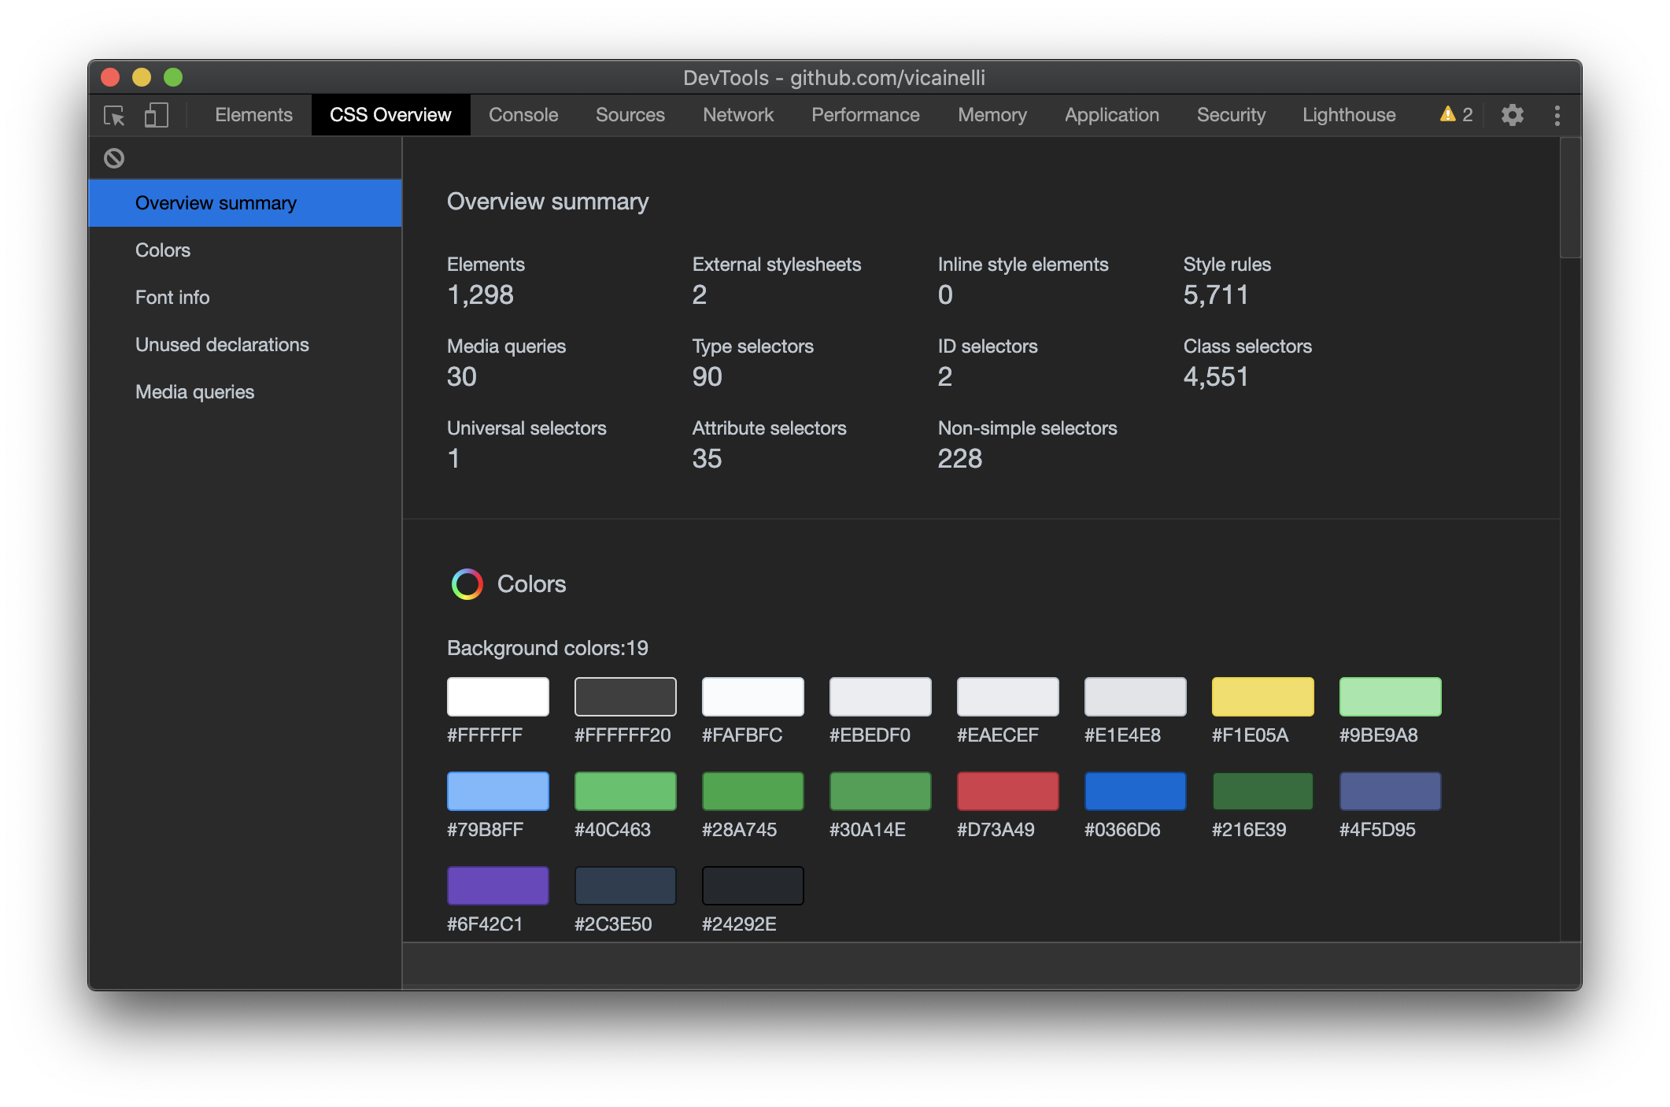Switch to the Performance panel
This screenshot has width=1670, height=1107.
(x=865, y=114)
